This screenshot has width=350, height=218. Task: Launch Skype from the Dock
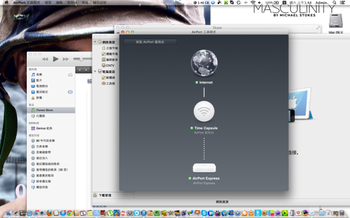204,213
